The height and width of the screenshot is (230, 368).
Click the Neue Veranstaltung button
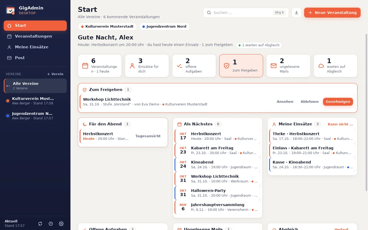point(332,13)
